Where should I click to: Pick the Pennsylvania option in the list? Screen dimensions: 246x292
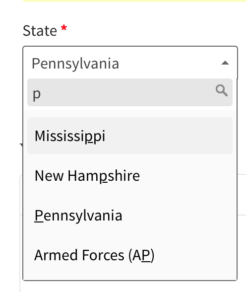point(130,215)
